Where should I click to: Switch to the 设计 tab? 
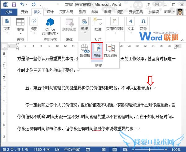click(x=50, y=12)
